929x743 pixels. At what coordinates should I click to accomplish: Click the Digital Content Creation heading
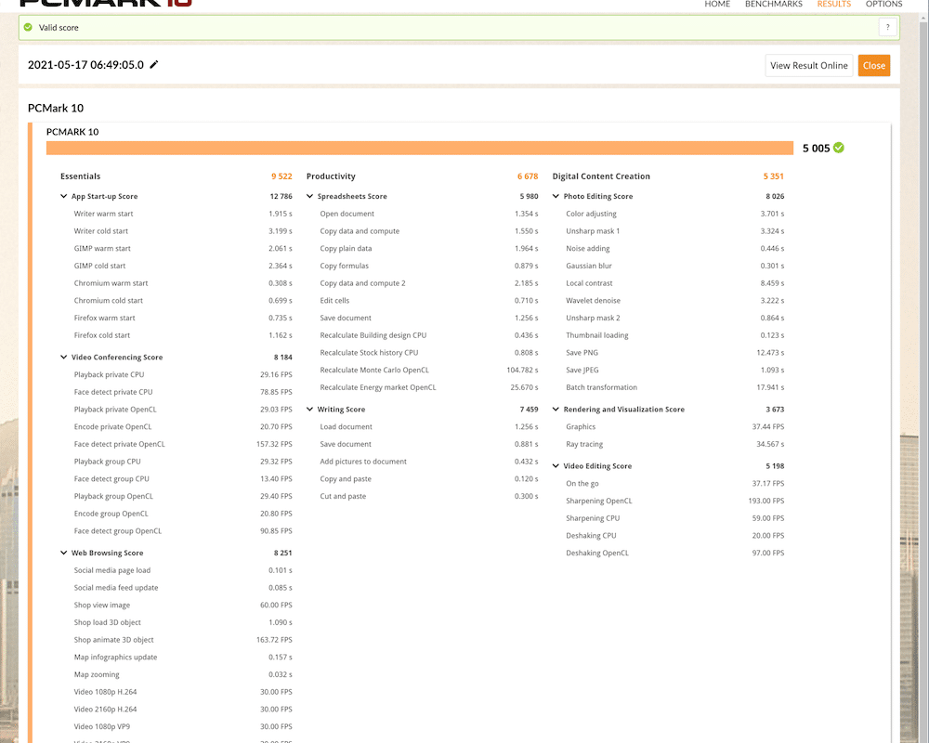[x=601, y=176]
